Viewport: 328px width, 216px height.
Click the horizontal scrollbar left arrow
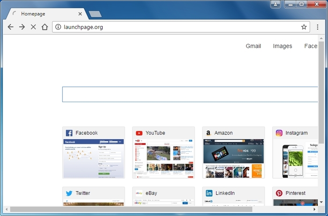(7, 209)
